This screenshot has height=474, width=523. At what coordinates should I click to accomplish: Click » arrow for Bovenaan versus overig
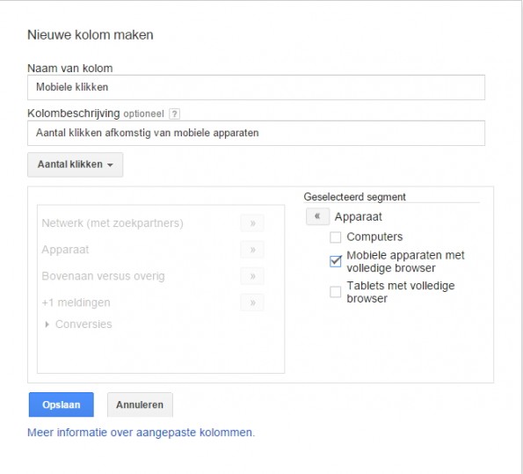point(252,276)
